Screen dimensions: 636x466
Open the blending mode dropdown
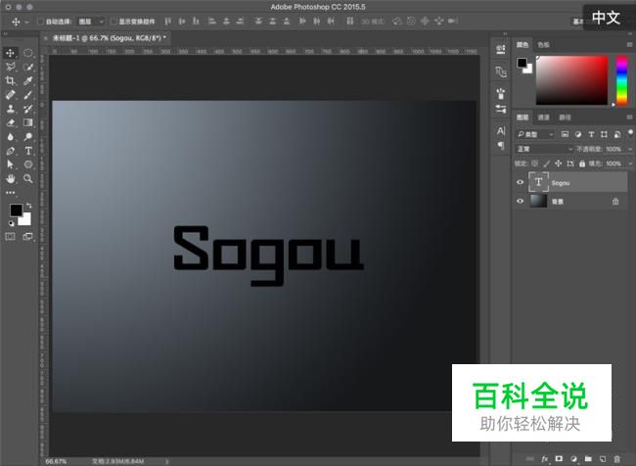click(544, 149)
